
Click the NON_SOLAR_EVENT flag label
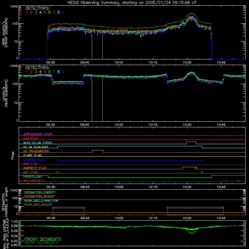pos(38,143)
